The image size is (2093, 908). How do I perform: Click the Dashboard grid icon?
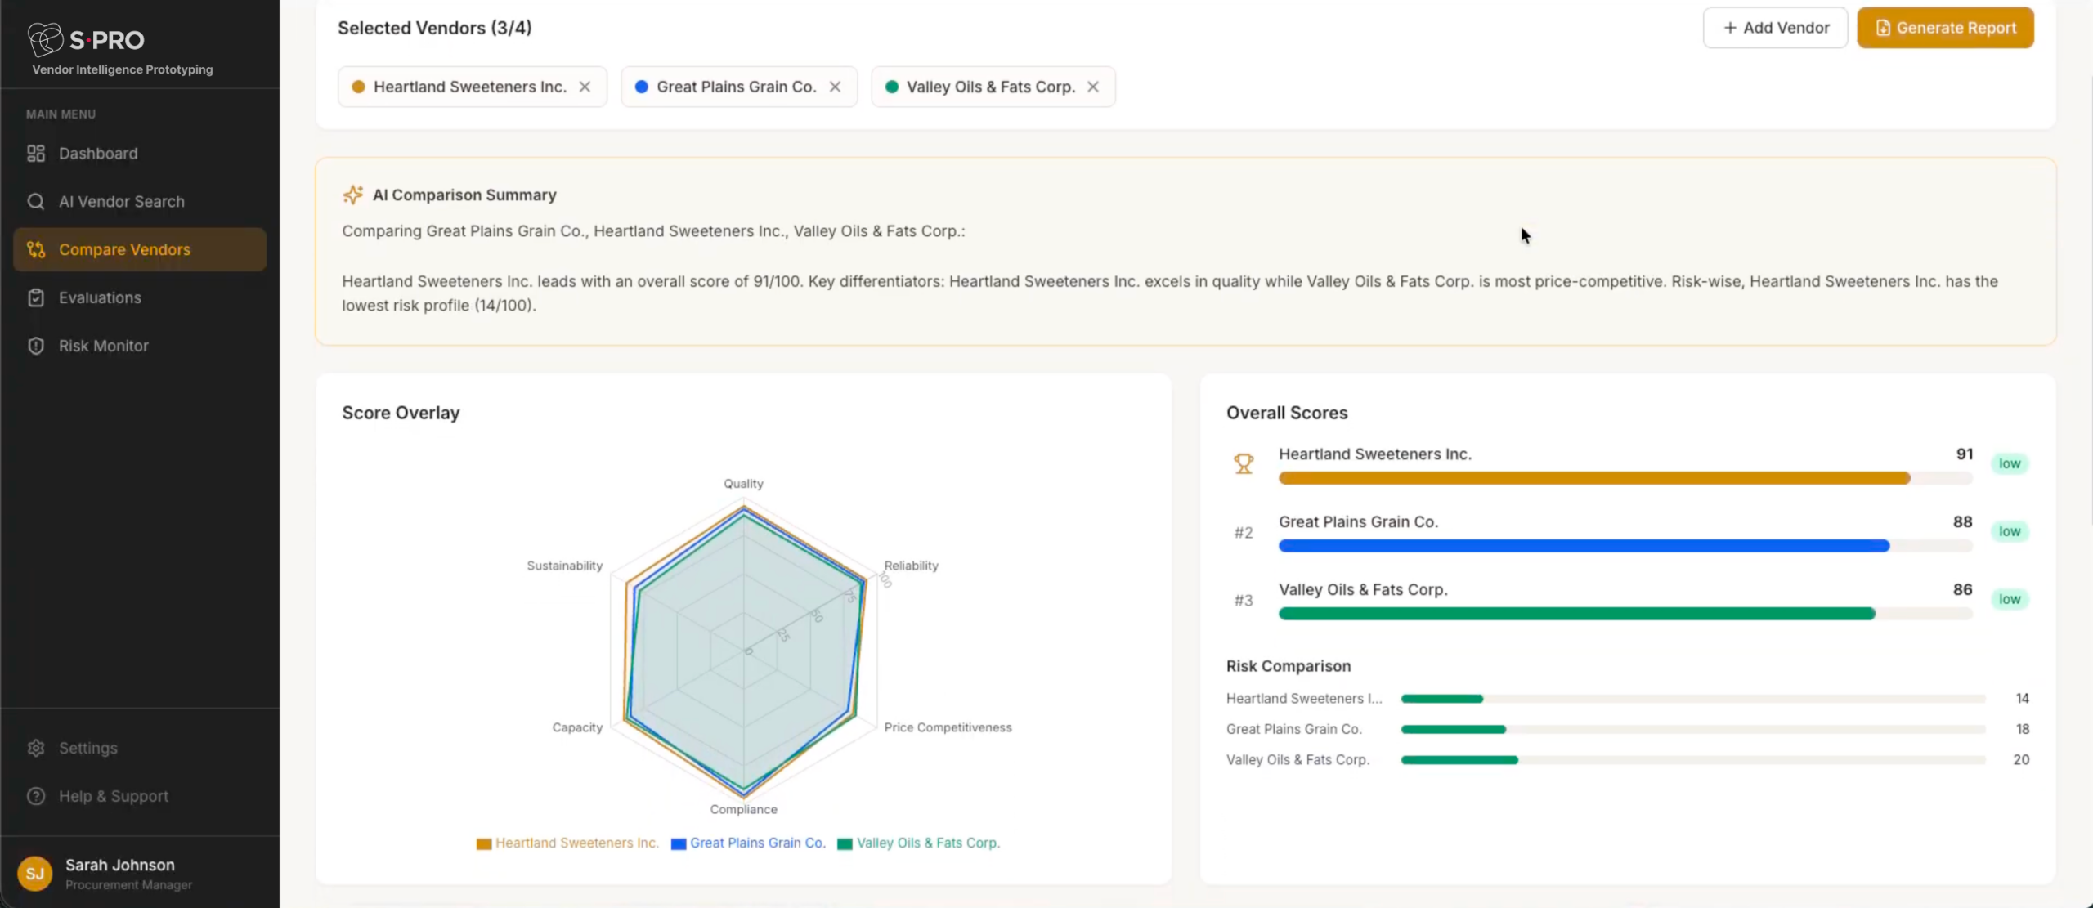(36, 154)
